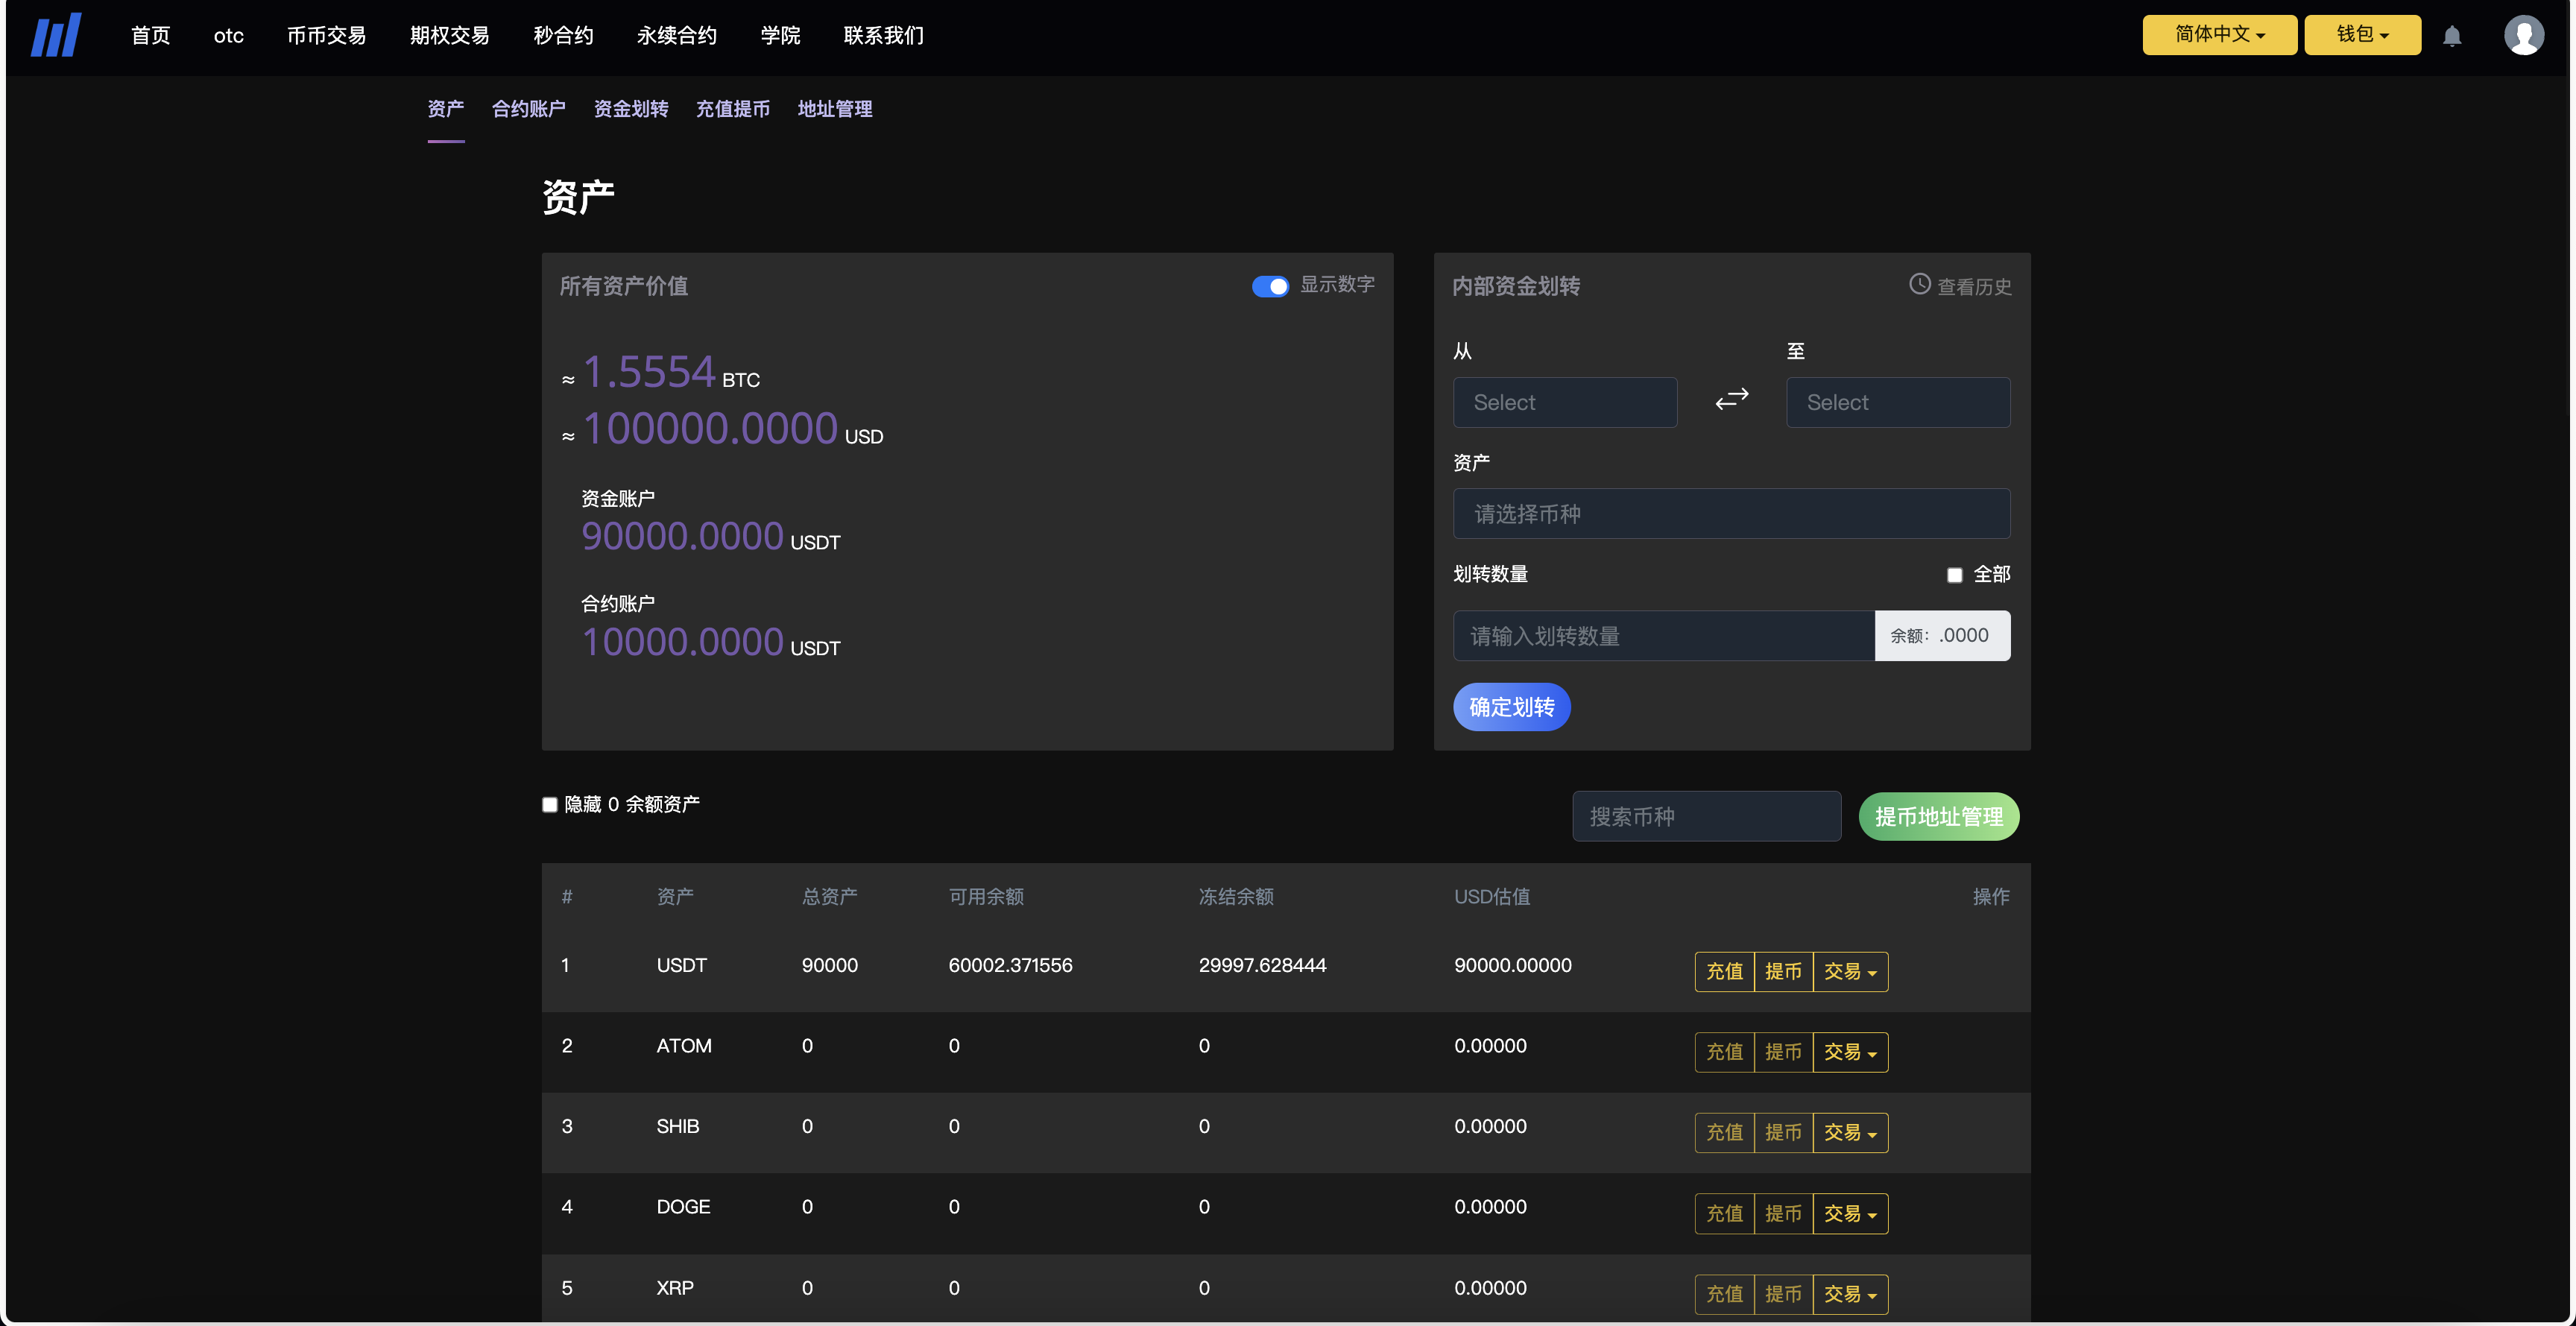Expand 交易 dropdown in USDT row
2576x1326 pixels.
tap(1850, 972)
